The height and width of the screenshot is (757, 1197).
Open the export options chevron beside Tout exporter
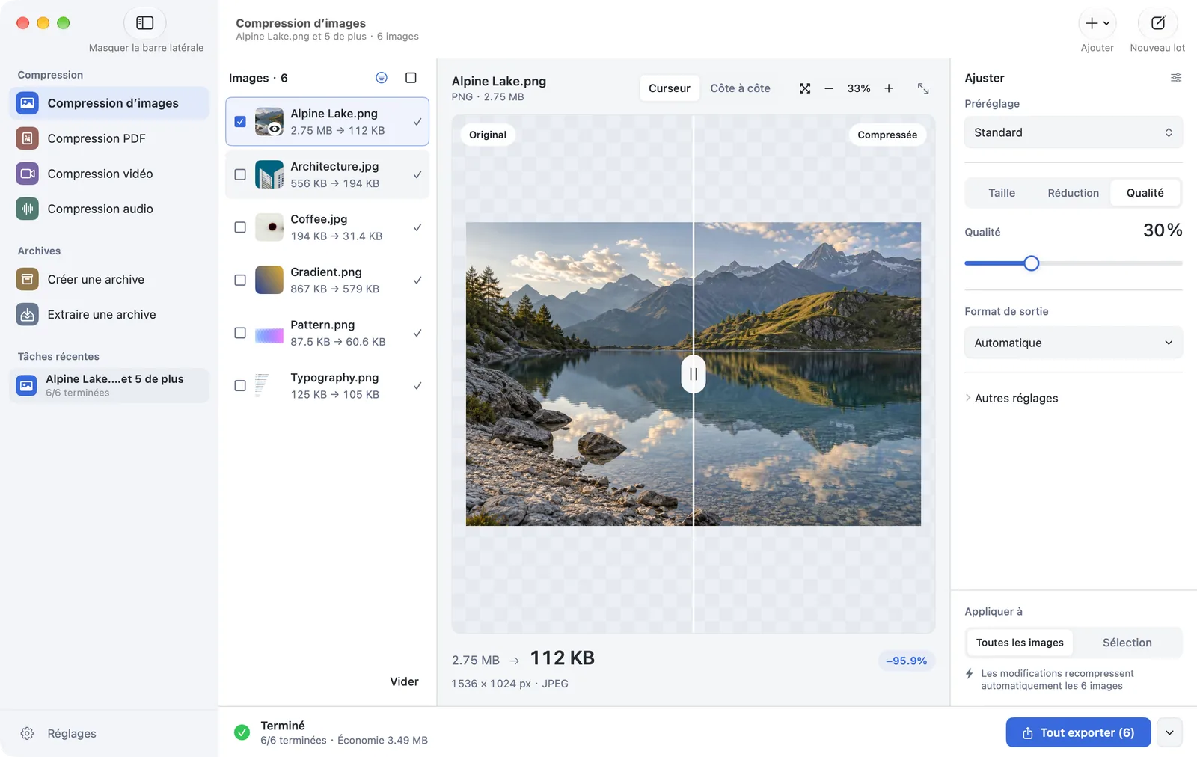coord(1169,732)
